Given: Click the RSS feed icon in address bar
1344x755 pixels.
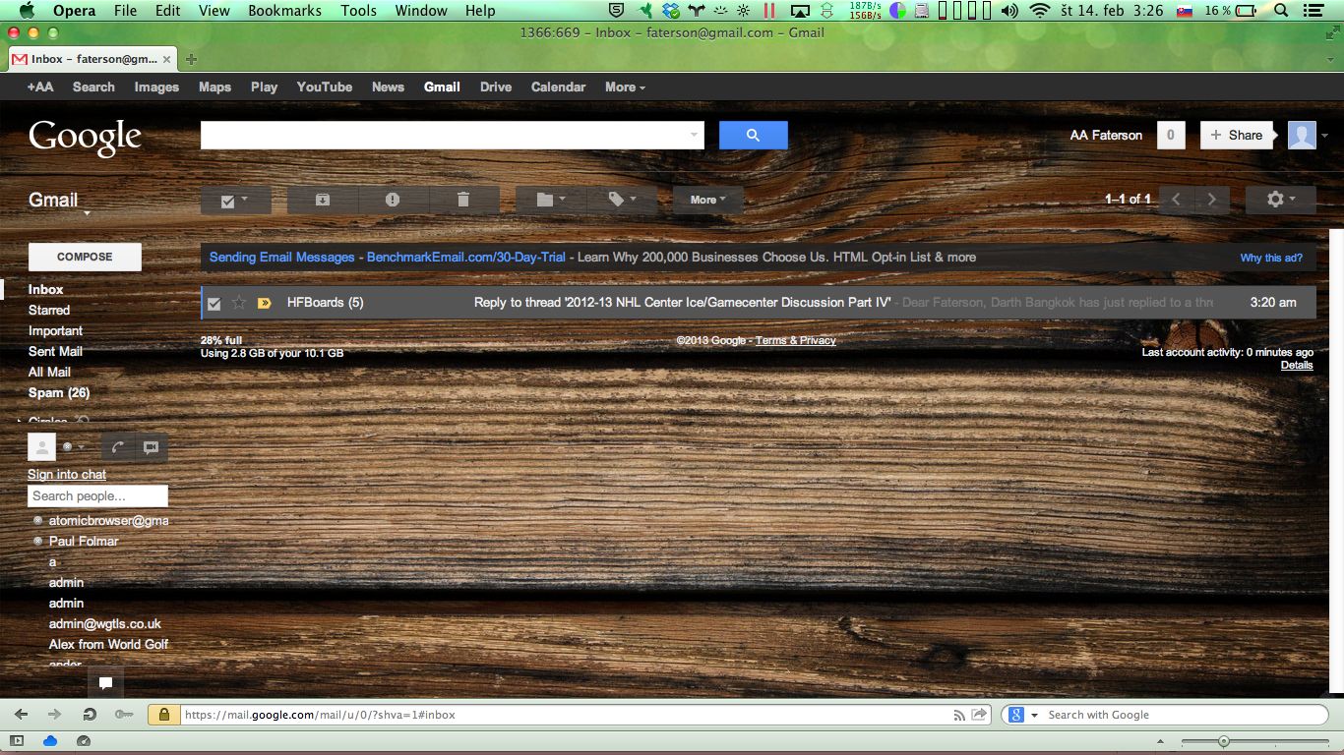Looking at the screenshot, I should pos(959,715).
